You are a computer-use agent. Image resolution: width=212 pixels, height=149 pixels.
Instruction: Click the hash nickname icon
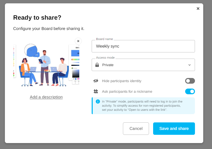click(x=96, y=91)
